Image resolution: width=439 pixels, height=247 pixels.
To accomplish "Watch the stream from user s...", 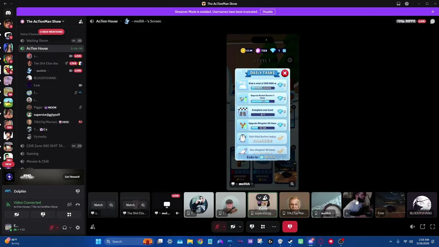I will click(98, 205).
